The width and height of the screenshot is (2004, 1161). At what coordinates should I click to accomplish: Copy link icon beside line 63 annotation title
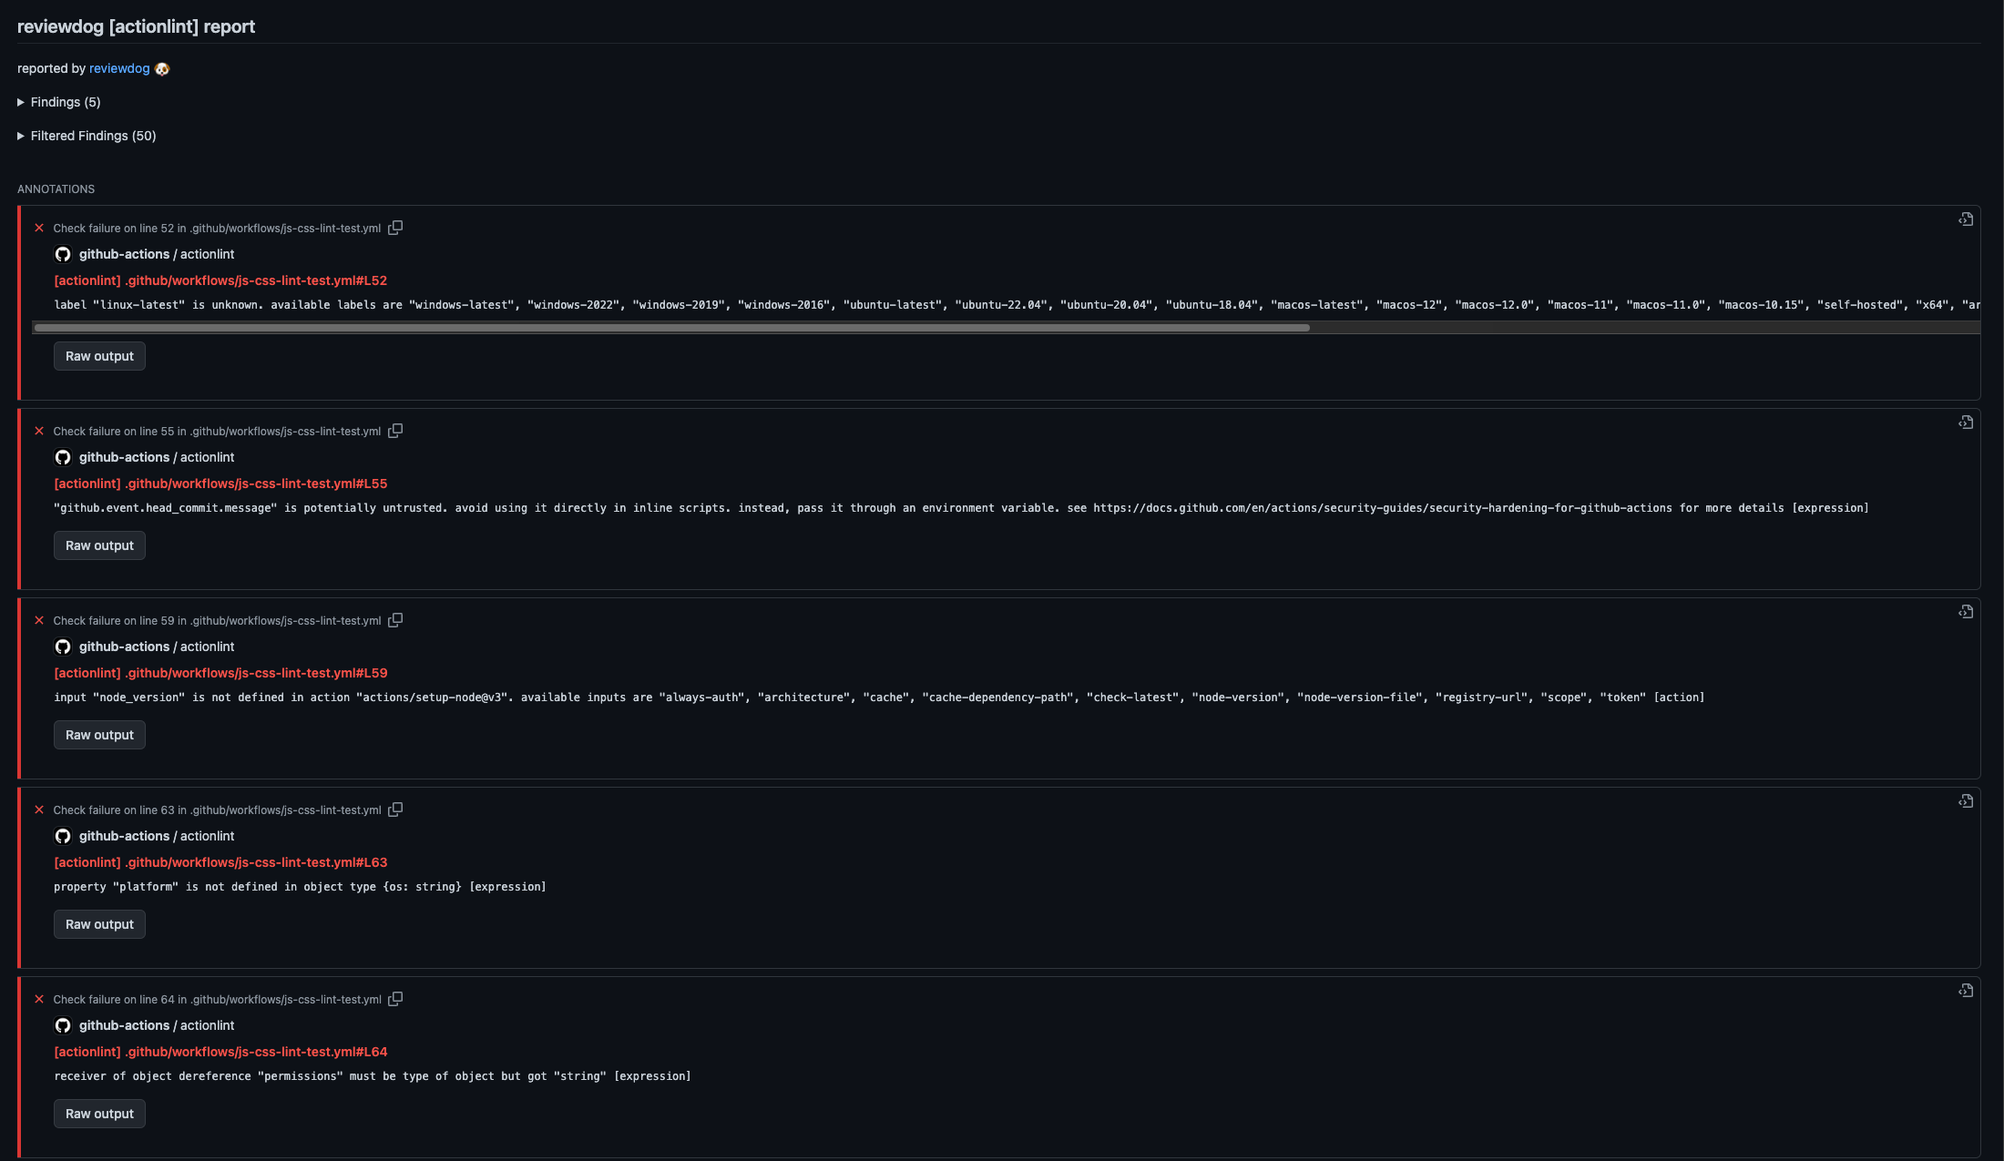(x=396, y=809)
